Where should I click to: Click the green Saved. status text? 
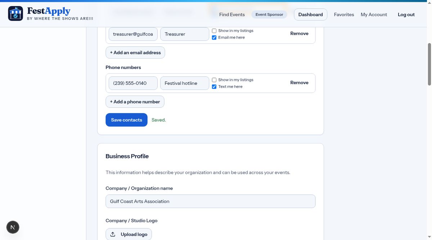pos(159,120)
